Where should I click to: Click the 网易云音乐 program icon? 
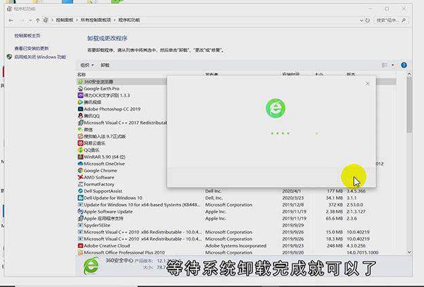(80, 143)
